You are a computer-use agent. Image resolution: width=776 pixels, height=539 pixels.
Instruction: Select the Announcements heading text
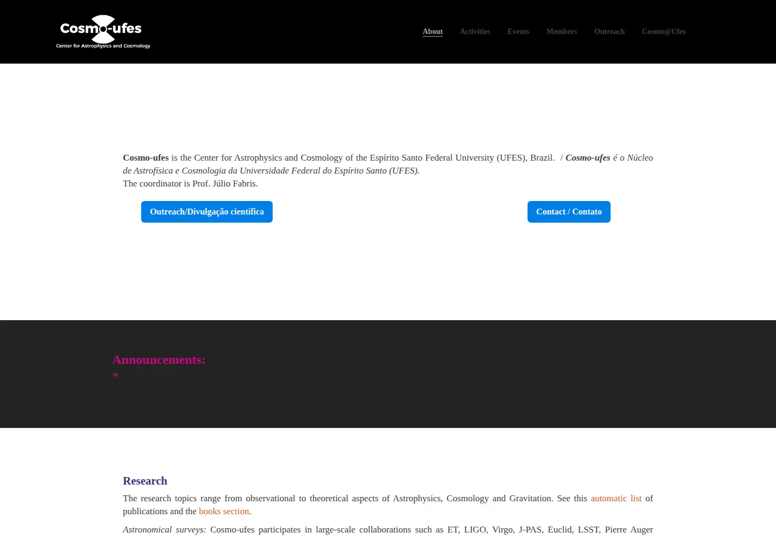click(x=158, y=360)
